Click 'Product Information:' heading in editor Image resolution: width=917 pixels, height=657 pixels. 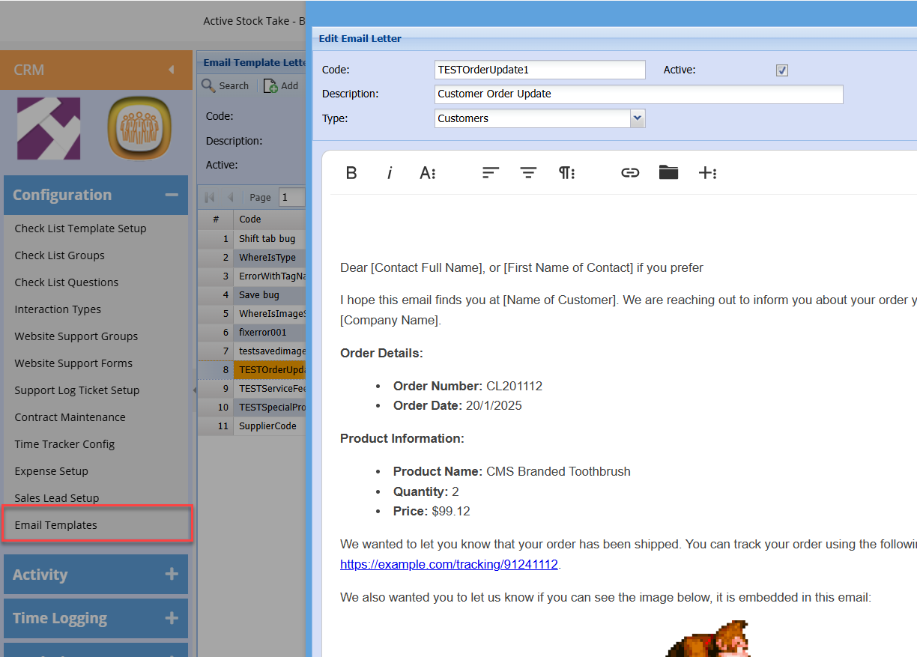(402, 438)
